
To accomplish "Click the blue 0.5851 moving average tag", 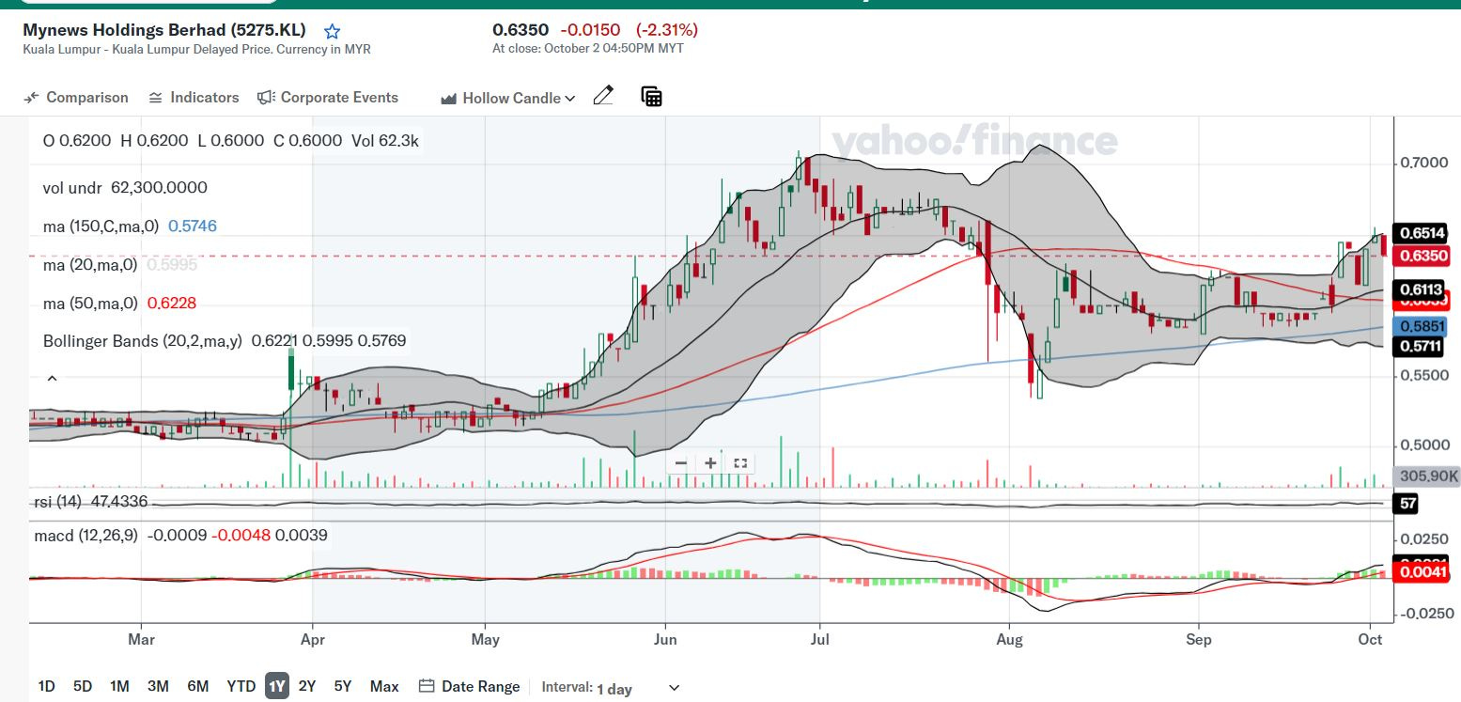I will click(x=1422, y=327).
